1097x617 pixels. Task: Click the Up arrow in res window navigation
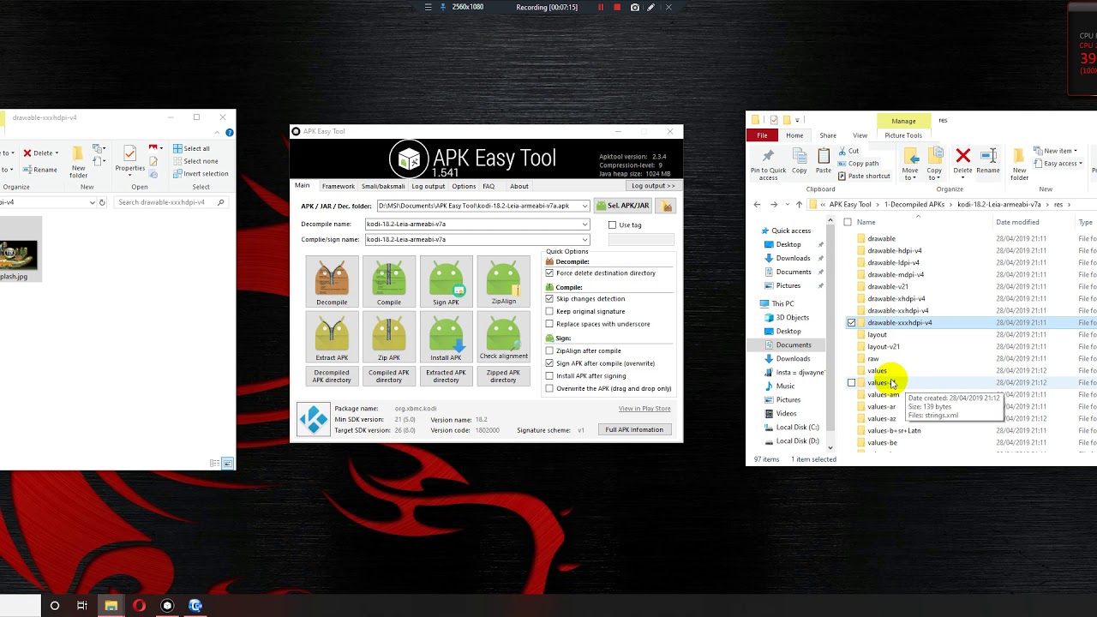[799, 205]
